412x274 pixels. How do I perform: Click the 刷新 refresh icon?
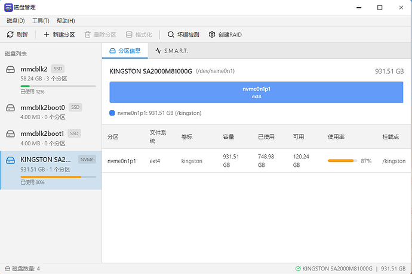click(10, 35)
